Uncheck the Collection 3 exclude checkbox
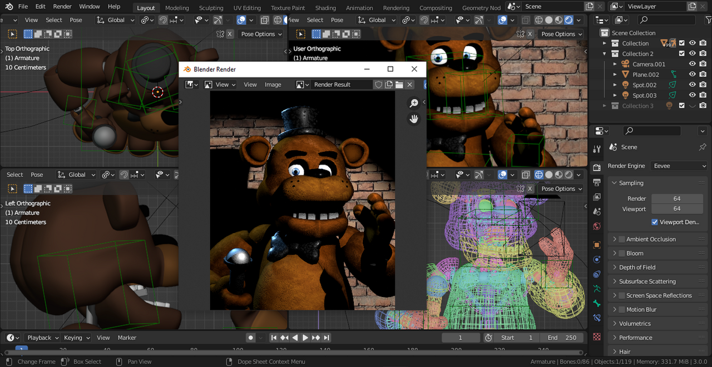 click(x=681, y=106)
